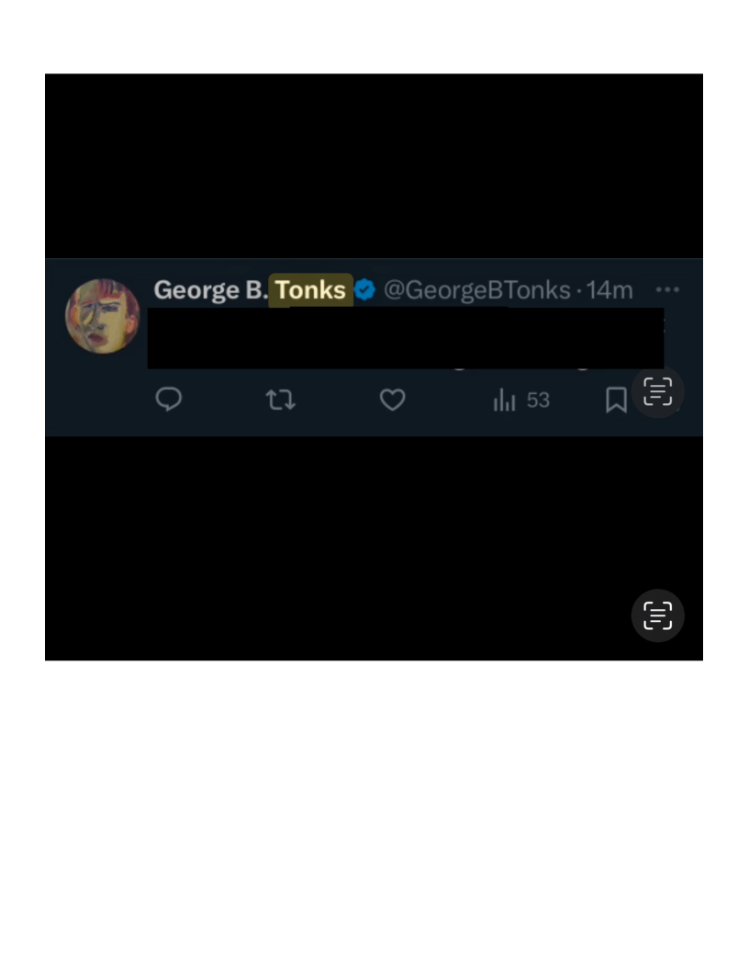Image resolution: width=749 pixels, height=970 pixels.
Task: Open analytics via the bar chart icon
Action: (504, 400)
